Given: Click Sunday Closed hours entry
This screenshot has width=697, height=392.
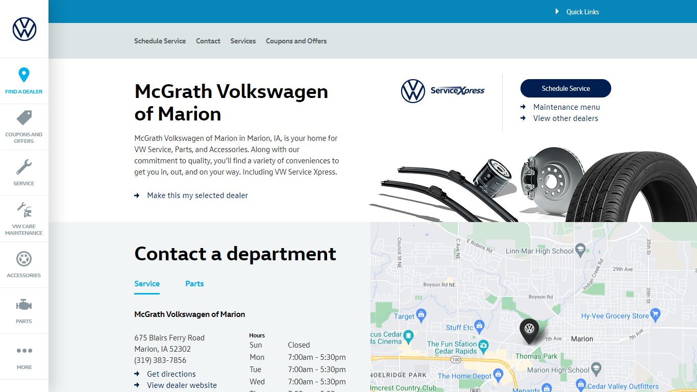Looking at the screenshot, I should click(299, 345).
